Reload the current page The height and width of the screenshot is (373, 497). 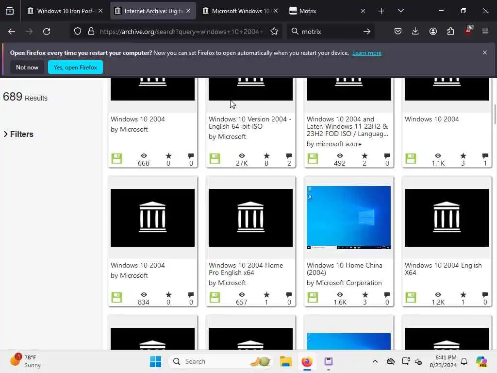(x=47, y=32)
